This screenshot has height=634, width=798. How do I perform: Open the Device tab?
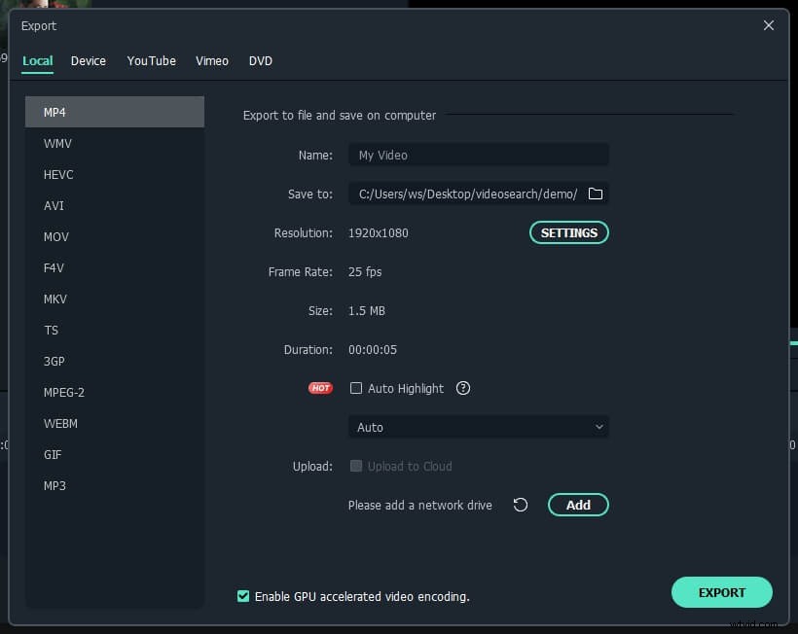click(89, 60)
